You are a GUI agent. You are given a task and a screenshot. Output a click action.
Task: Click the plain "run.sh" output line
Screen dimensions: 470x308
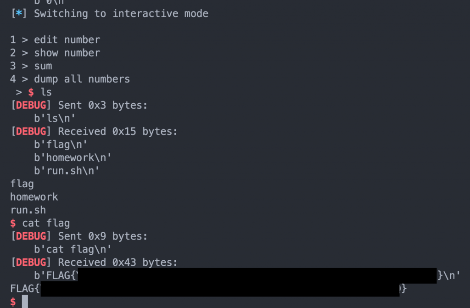(x=28, y=210)
